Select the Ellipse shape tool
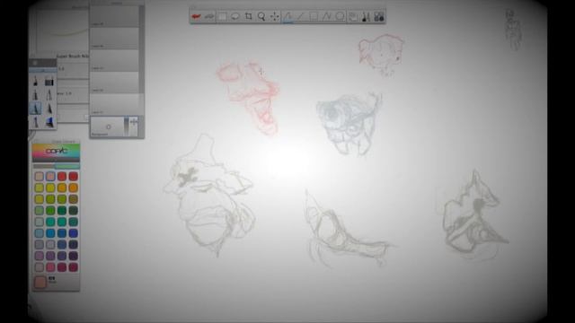 pyautogui.click(x=340, y=16)
